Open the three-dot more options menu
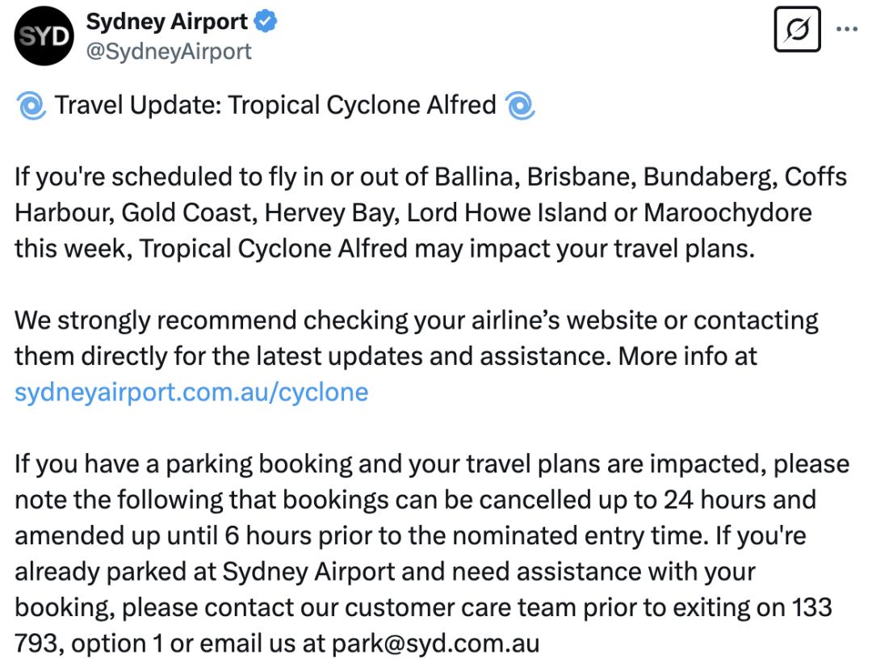Image resolution: width=872 pixels, height=667 pixels. pos(845,28)
